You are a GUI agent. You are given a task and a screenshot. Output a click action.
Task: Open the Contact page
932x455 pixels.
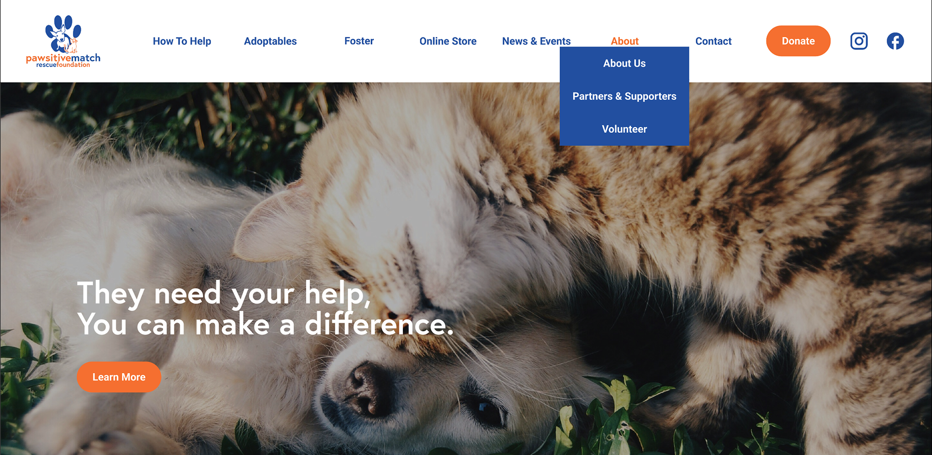pyautogui.click(x=714, y=41)
